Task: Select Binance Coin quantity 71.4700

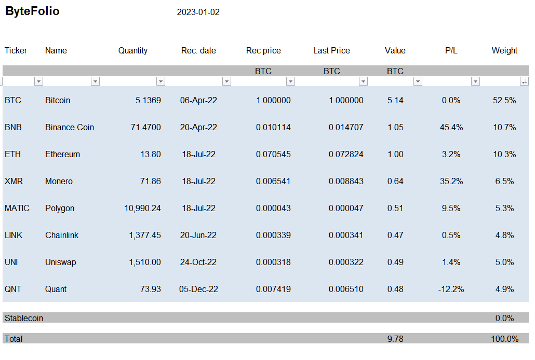Action: (x=145, y=127)
